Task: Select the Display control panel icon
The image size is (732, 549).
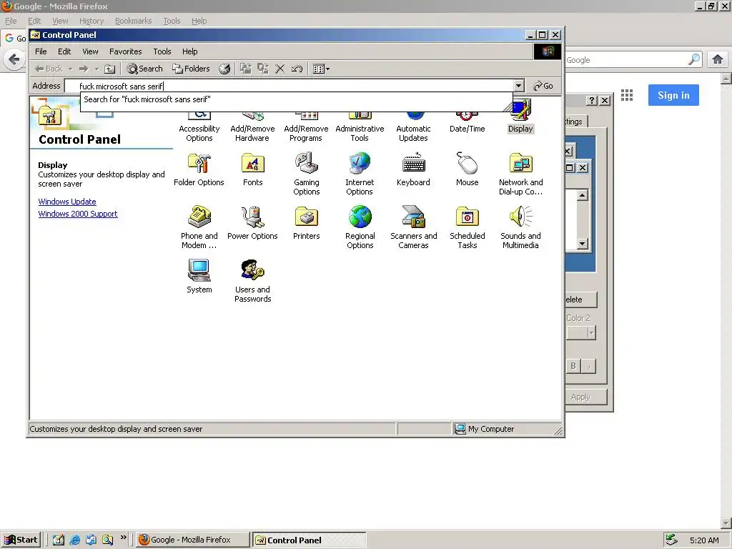Action: pos(520,117)
